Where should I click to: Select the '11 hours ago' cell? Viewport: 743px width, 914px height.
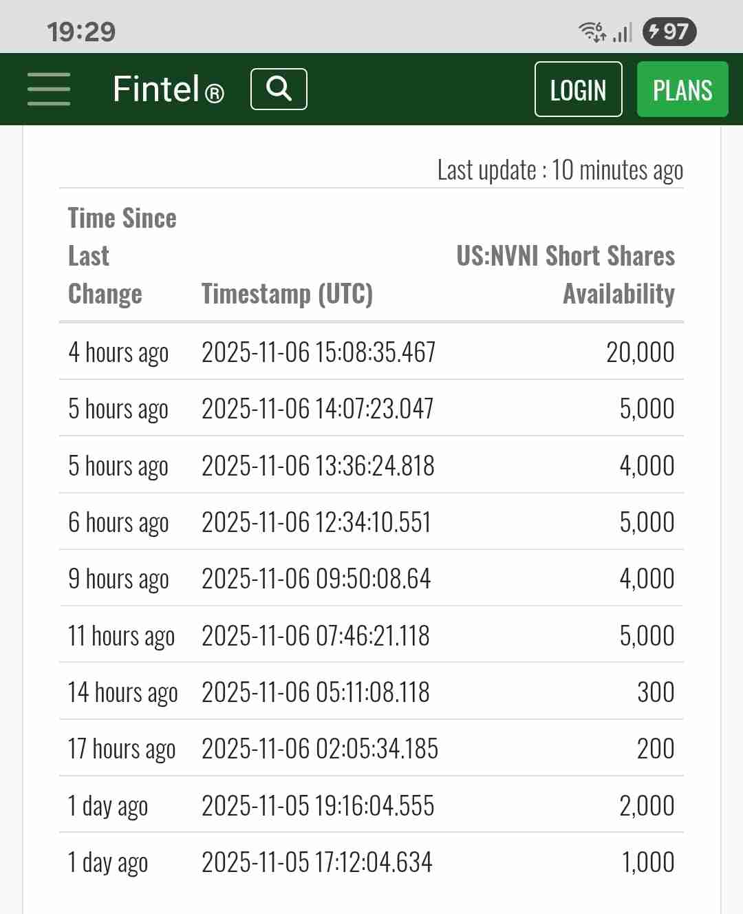pos(121,636)
